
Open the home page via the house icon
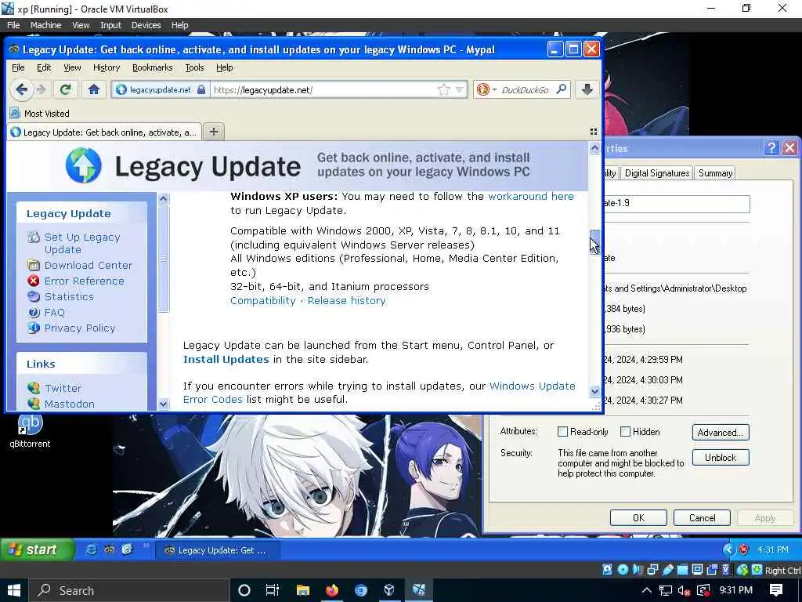(x=94, y=89)
